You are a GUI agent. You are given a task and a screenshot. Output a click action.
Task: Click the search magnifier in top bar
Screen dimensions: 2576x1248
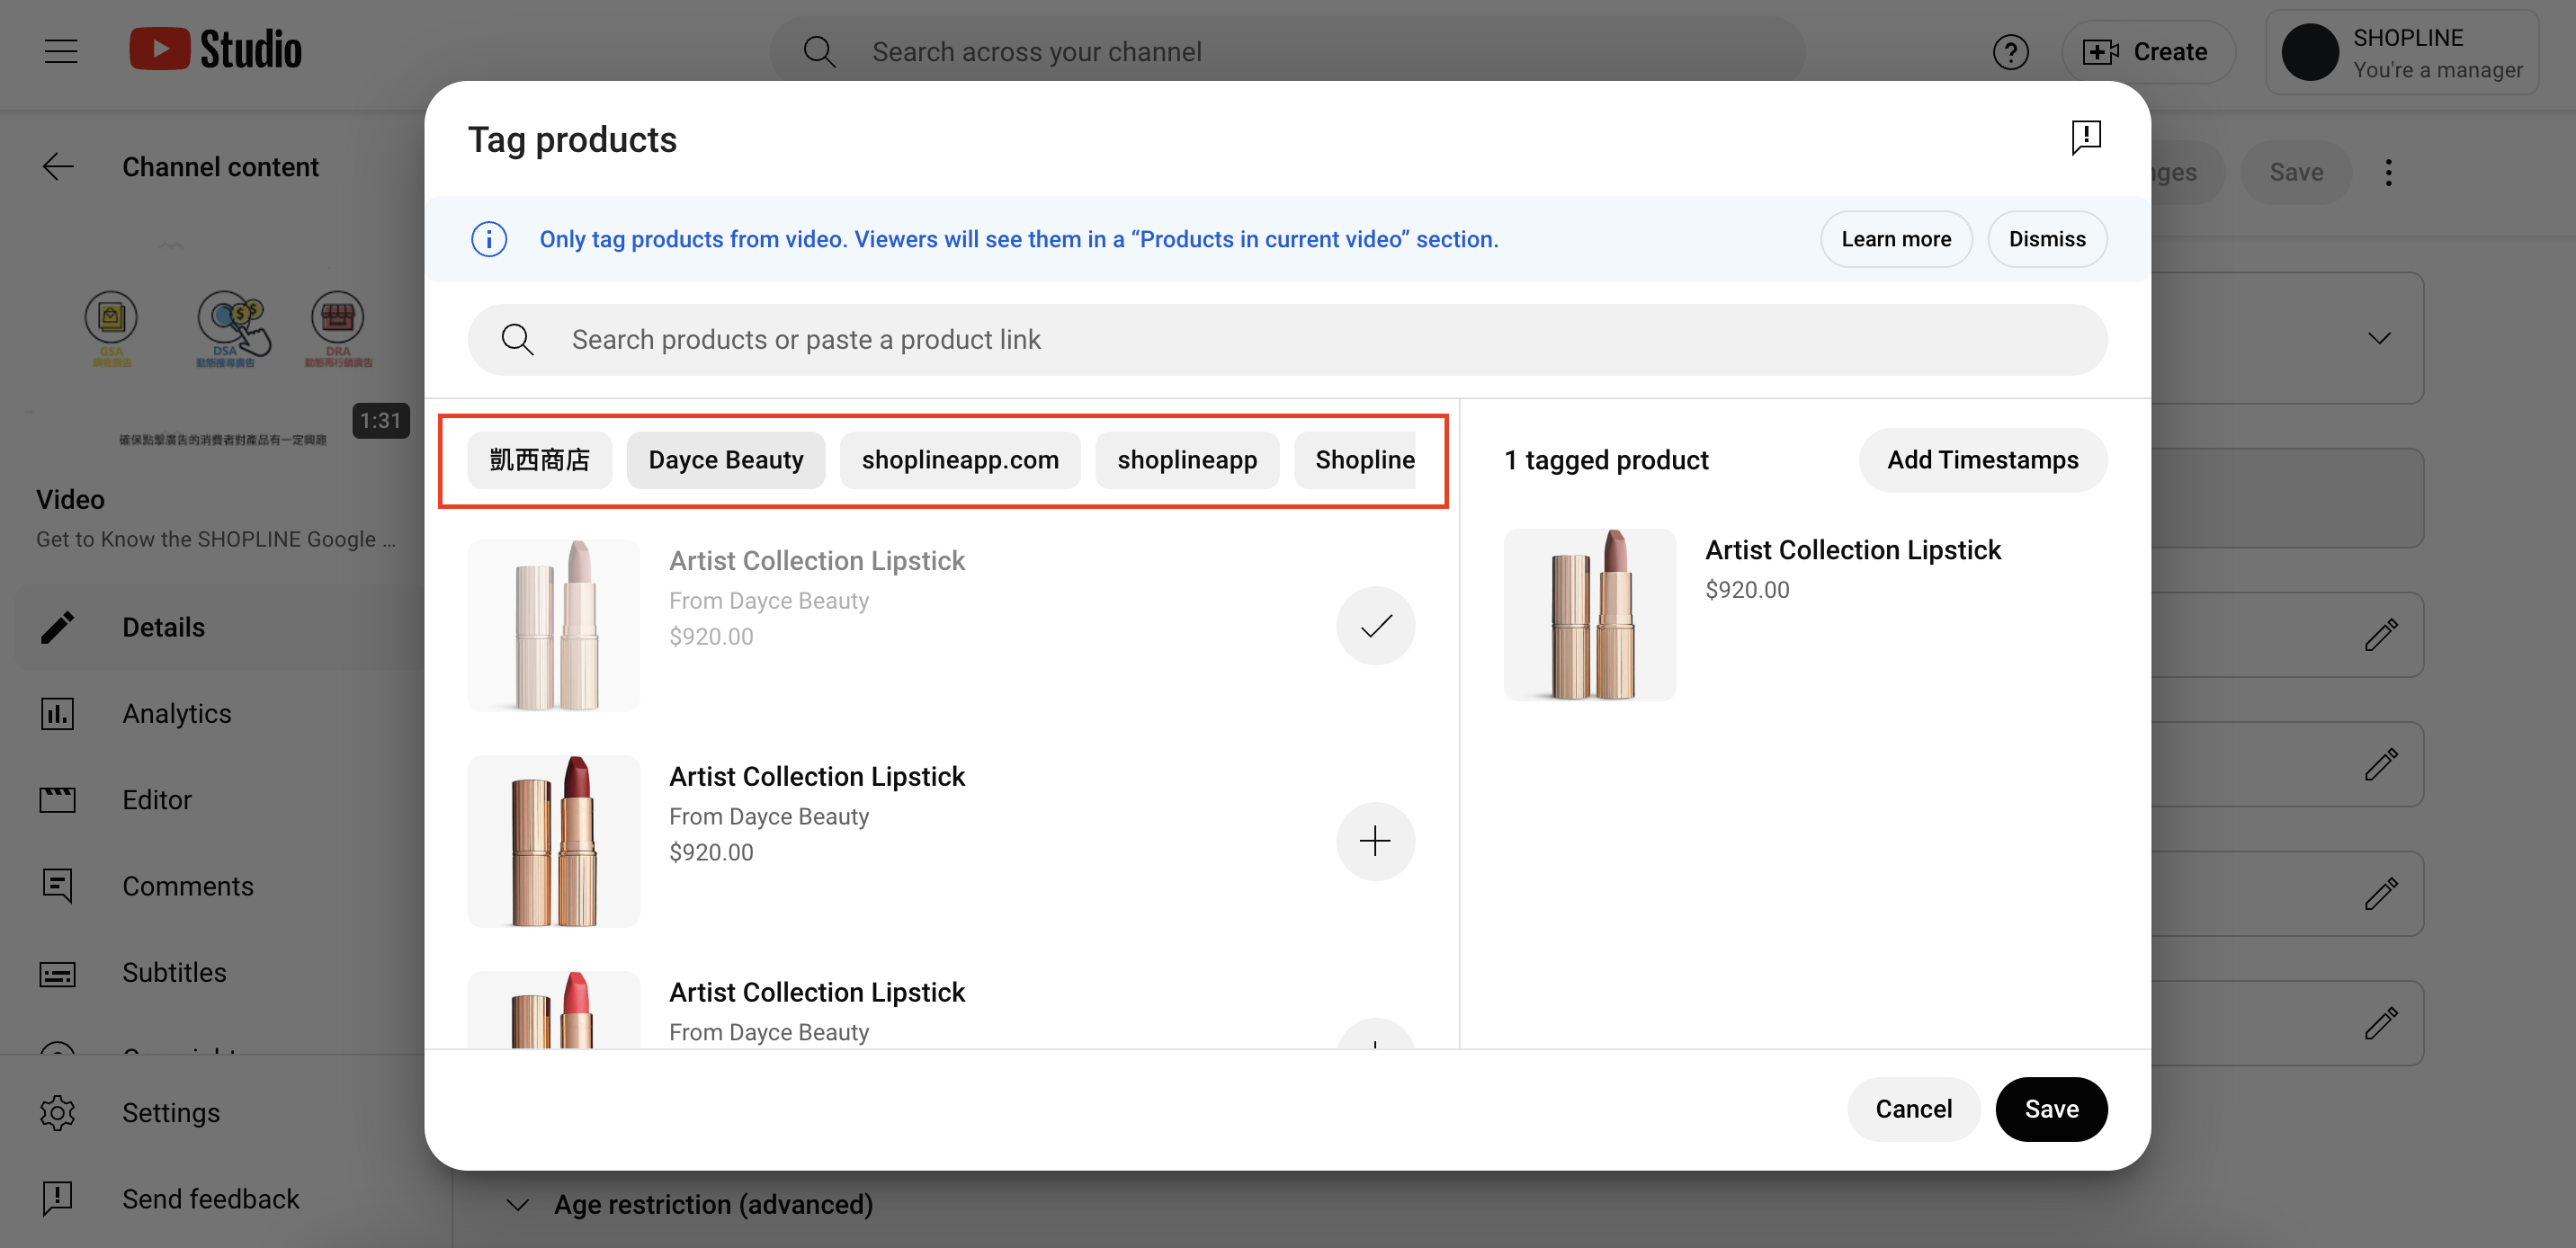pyautogui.click(x=819, y=51)
